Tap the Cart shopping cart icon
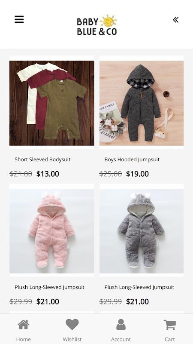The image size is (193, 344). (170, 325)
